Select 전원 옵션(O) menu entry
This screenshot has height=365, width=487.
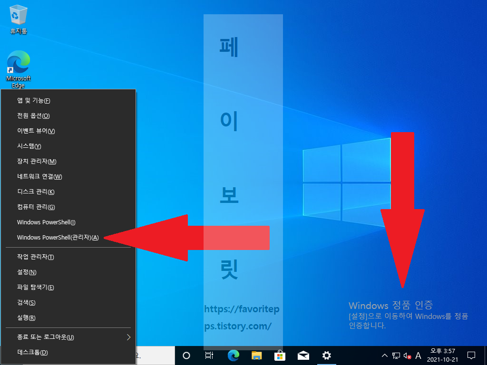tap(68, 116)
